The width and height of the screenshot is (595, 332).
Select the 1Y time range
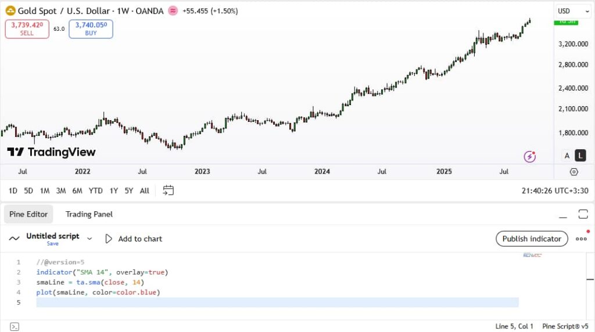[114, 190]
